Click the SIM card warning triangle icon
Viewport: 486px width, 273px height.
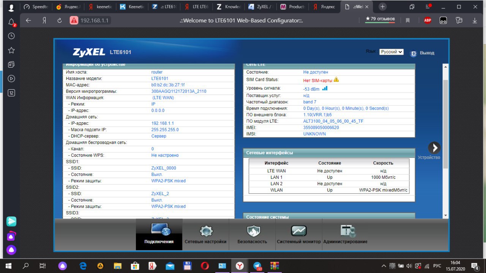[x=336, y=80]
